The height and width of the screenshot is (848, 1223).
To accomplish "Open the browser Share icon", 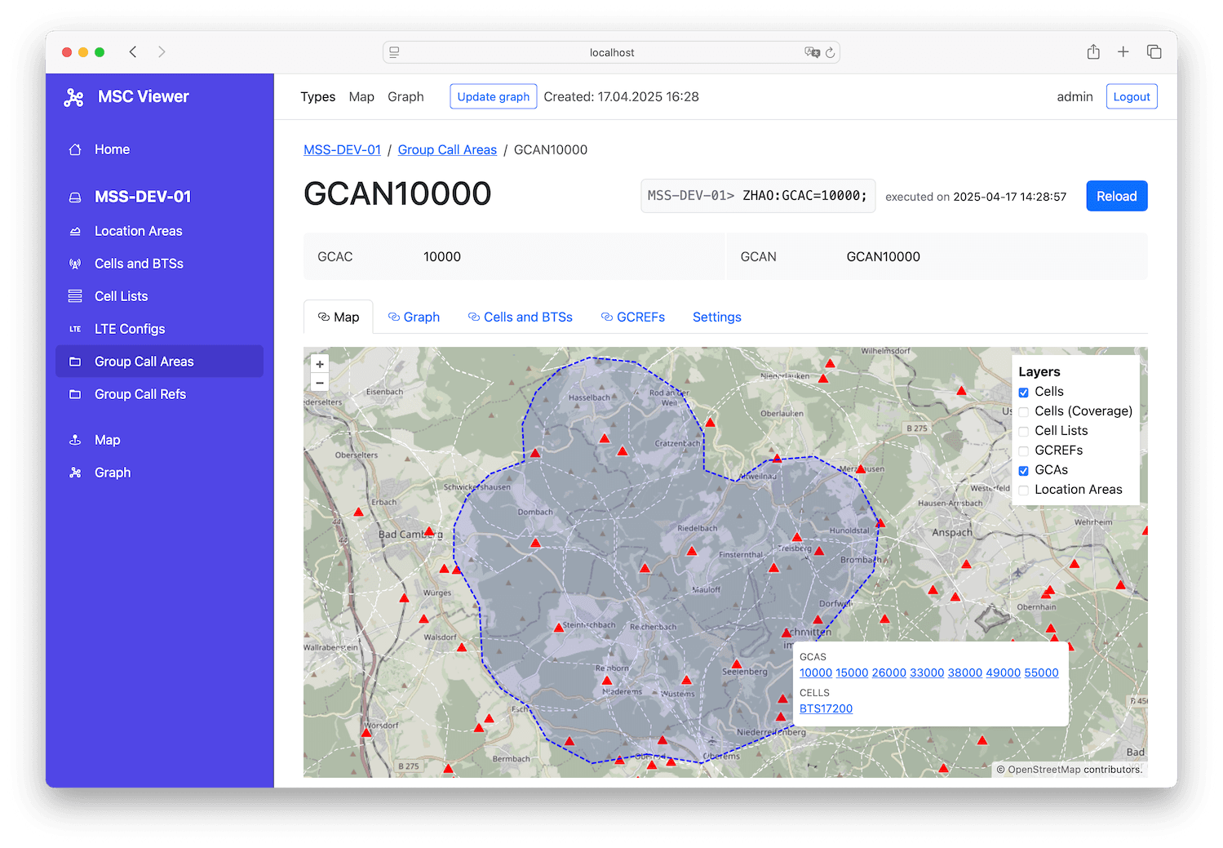I will pos(1093,52).
